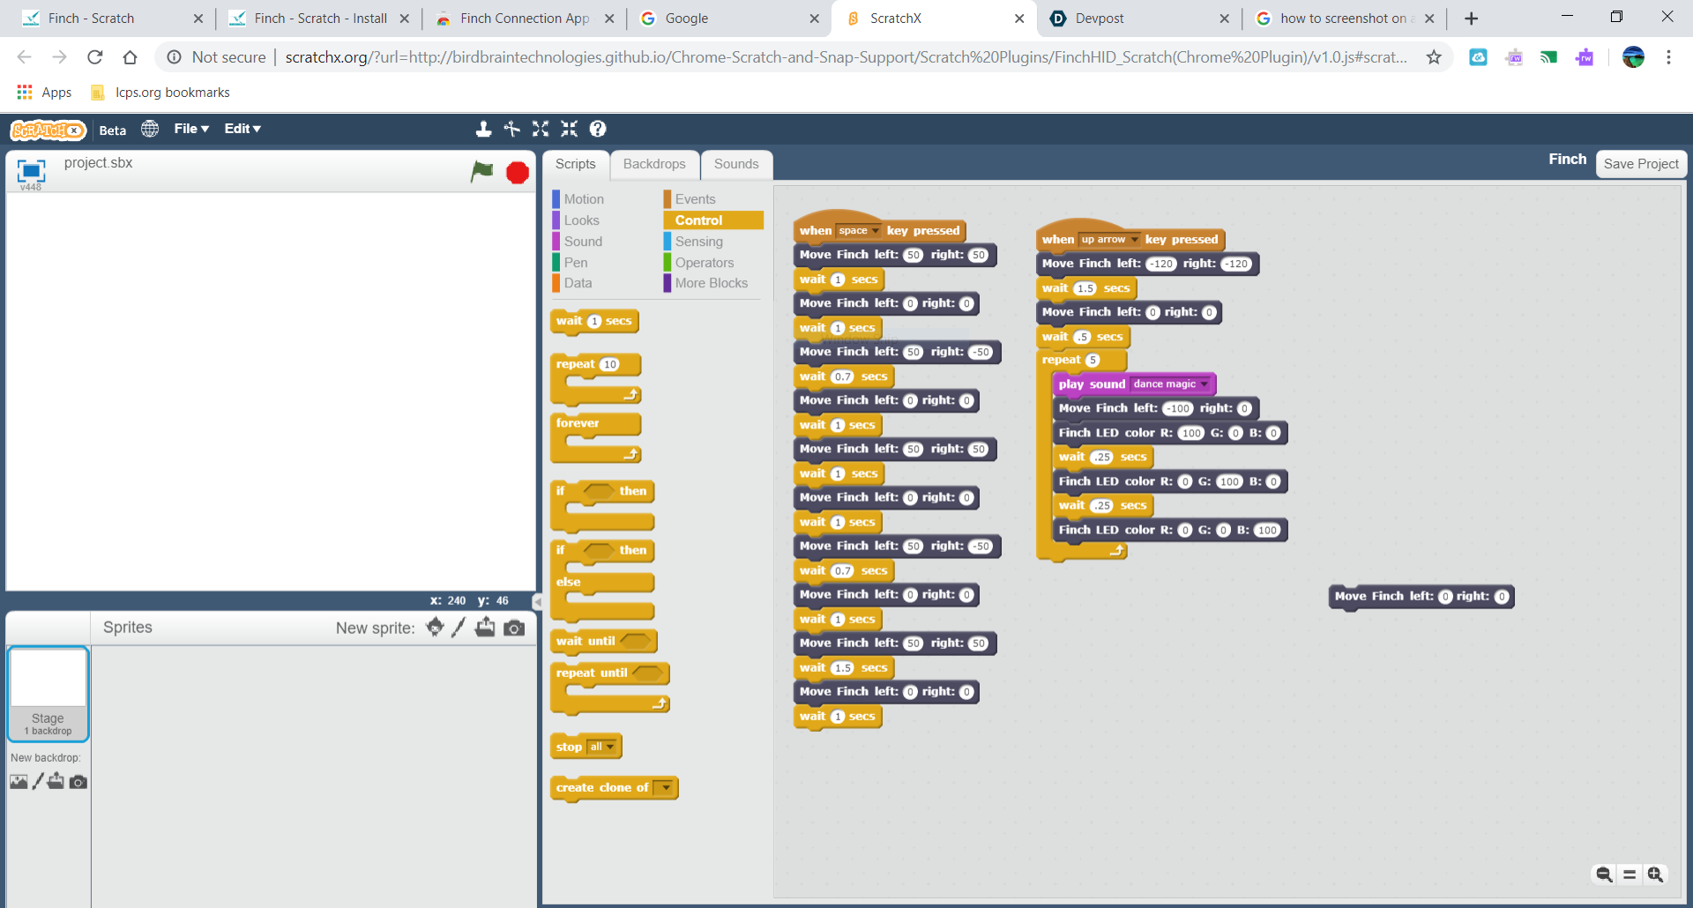Viewport: 1693px width, 908px height.
Task: Choose backdrop from library
Action: (19, 782)
